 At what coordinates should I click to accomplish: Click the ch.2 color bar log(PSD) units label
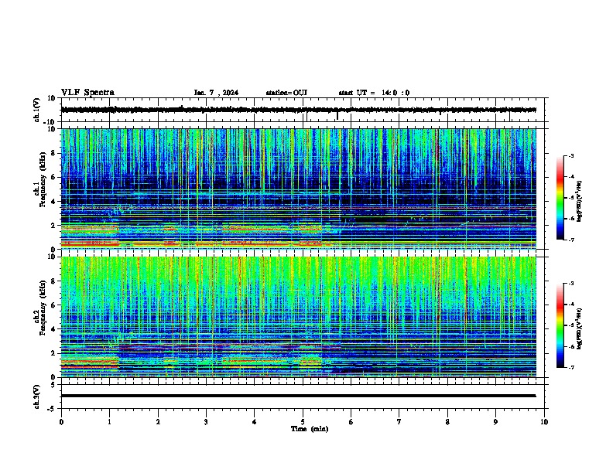[x=580, y=329]
